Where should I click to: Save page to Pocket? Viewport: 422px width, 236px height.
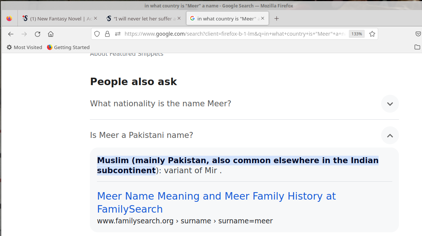coord(418,34)
